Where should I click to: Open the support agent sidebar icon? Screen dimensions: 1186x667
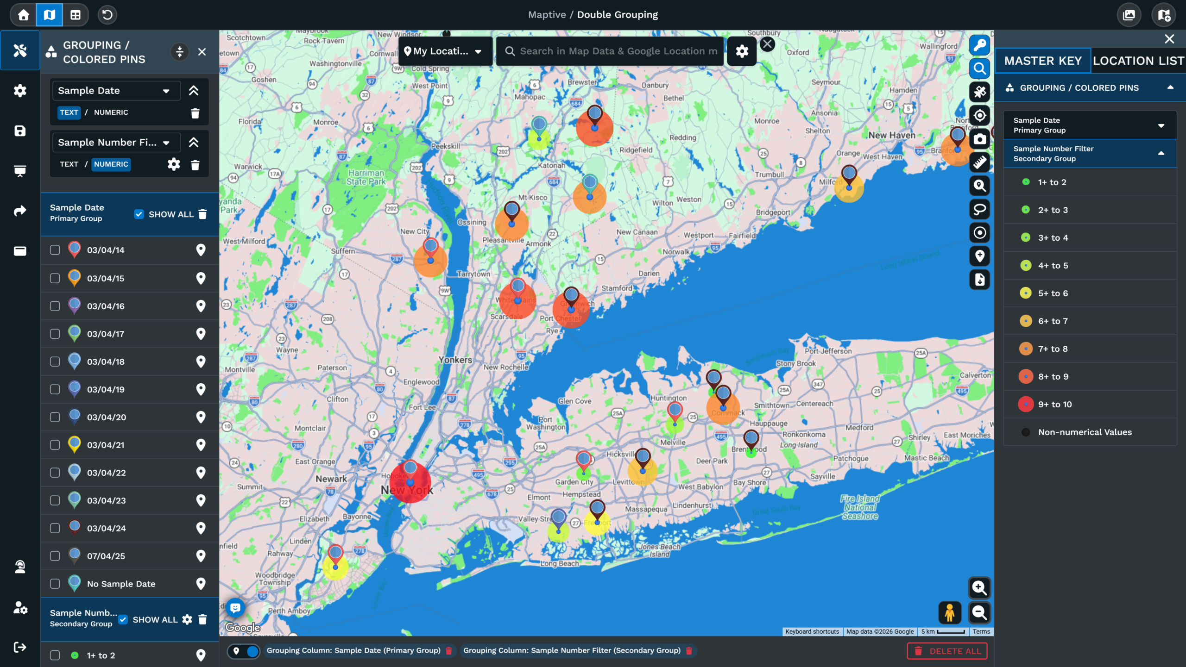pyautogui.click(x=20, y=567)
